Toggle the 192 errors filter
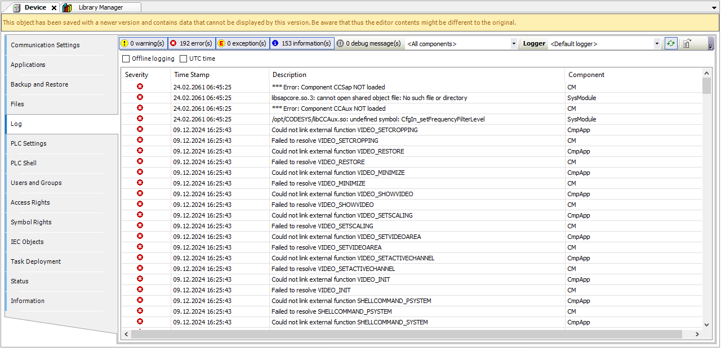 192,43
